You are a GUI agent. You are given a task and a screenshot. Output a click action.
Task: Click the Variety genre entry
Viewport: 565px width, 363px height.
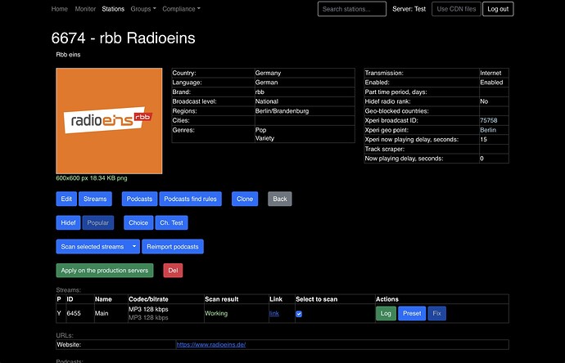click(264, 138)
